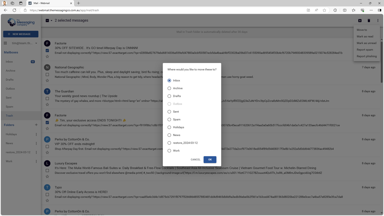Click the Mail - Webmail browser tab

coord(50,3)
